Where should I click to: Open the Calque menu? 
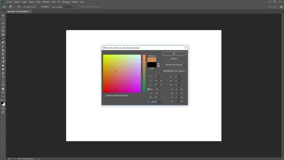(x=32, y=2)
